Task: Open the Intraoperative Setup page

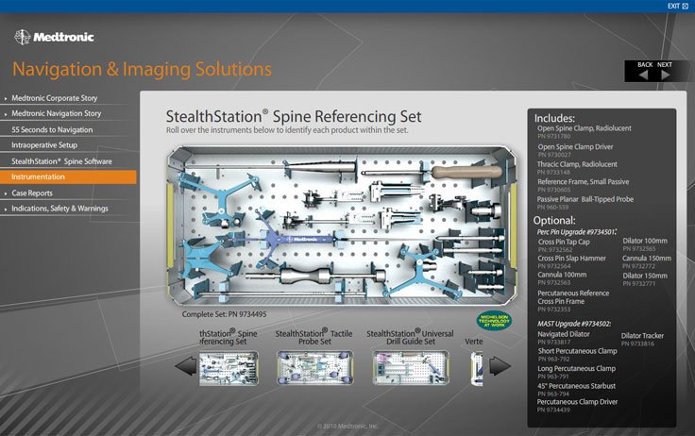Action: point(44,145)
